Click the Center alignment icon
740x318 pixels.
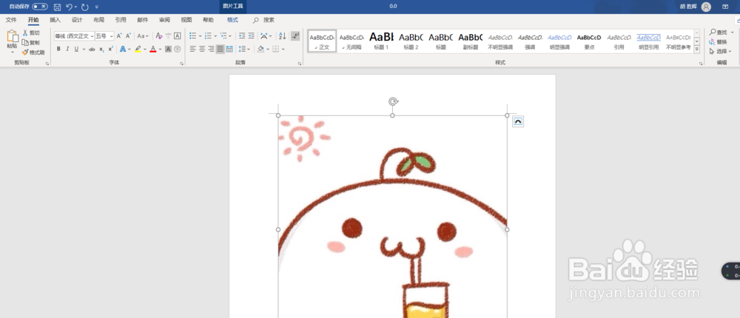202,49
